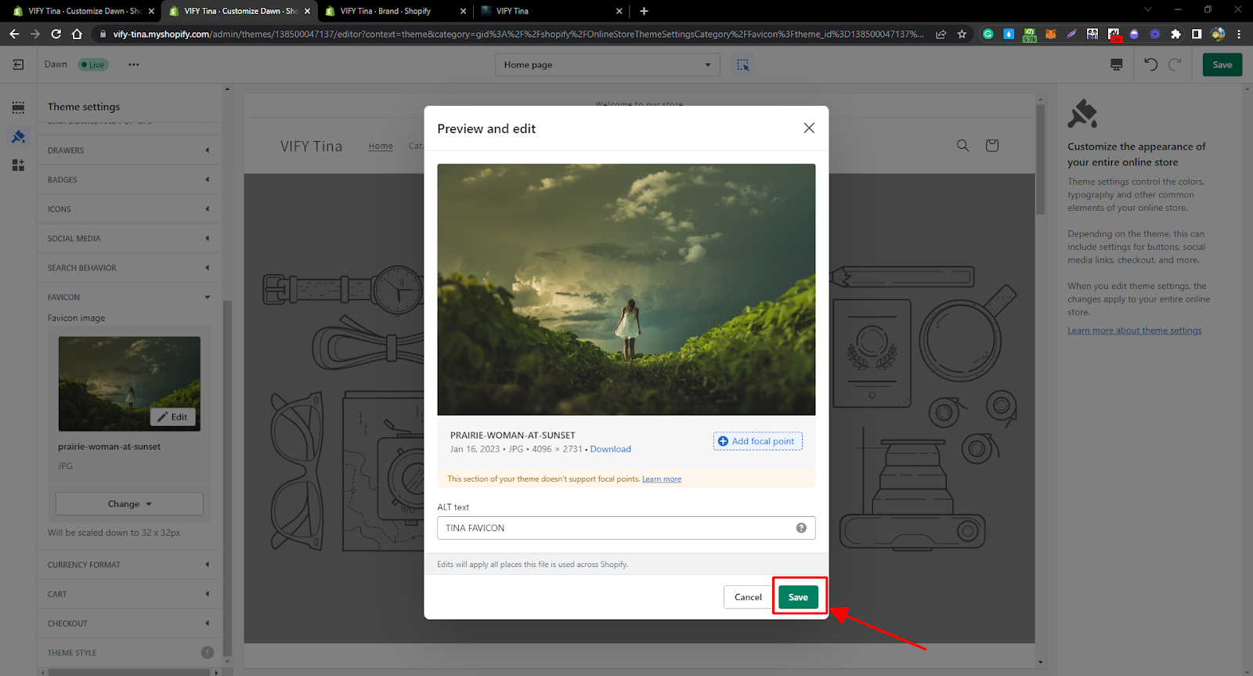Toggle the browser side panel icon
Viewport: 1253px width, 676px height.
[1197, 34]
